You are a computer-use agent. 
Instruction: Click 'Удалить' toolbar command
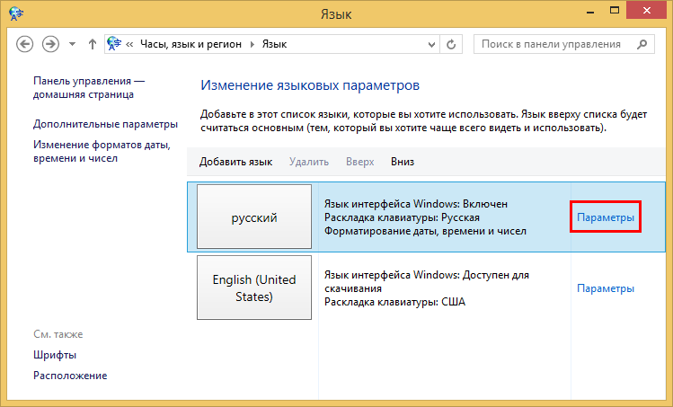pyautogui.click(x=308, y=162)
